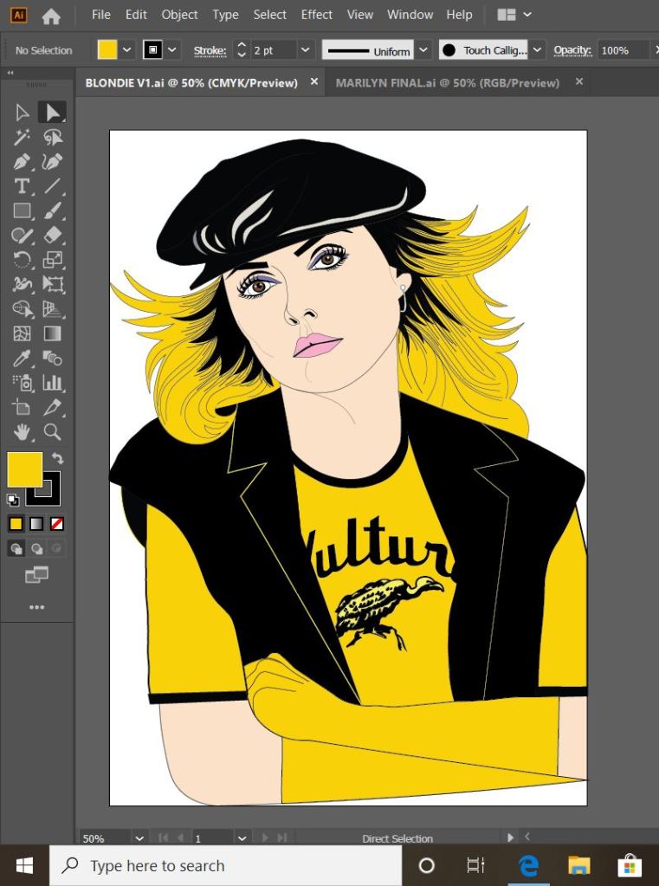Open the Uniform stroke profile dropdown

(x=423, y=50)
